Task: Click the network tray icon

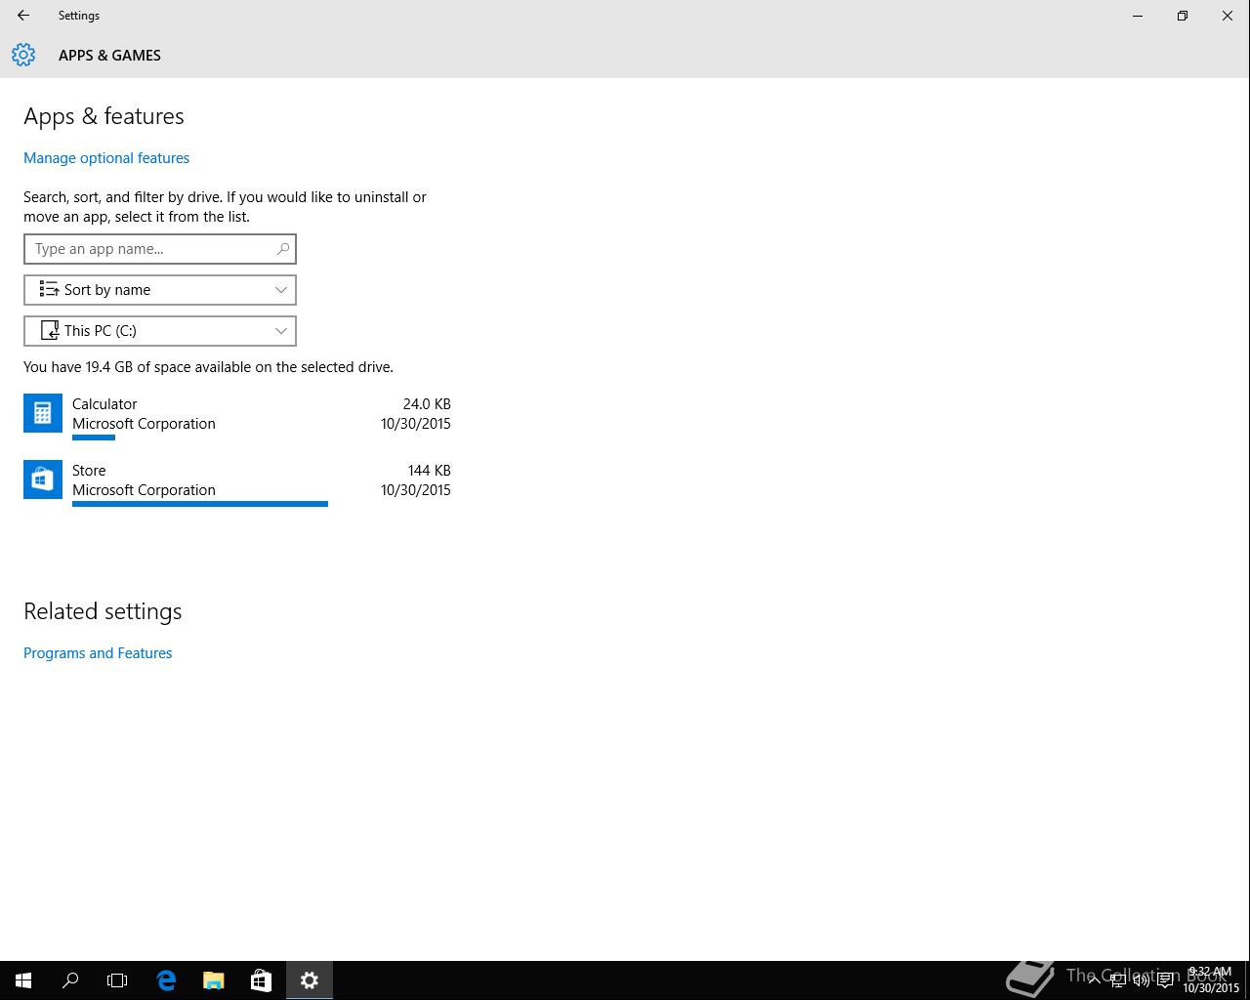Action: coord(1118,980)
